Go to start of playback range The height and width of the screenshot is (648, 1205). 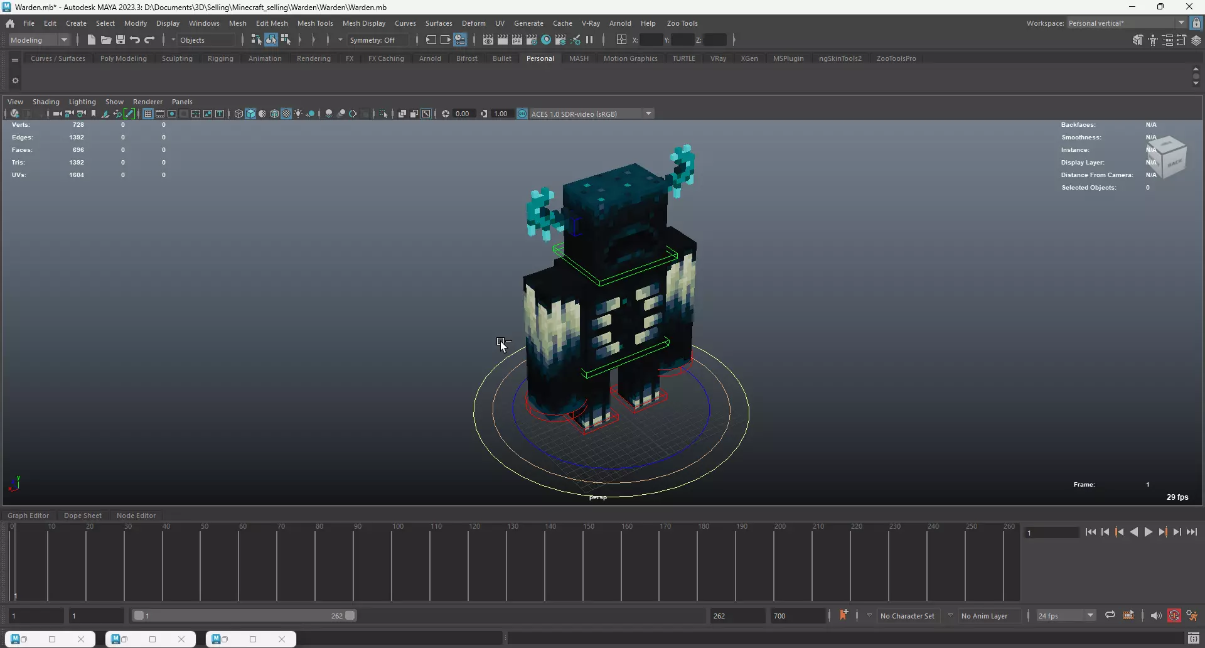(x=1091, y=532)
